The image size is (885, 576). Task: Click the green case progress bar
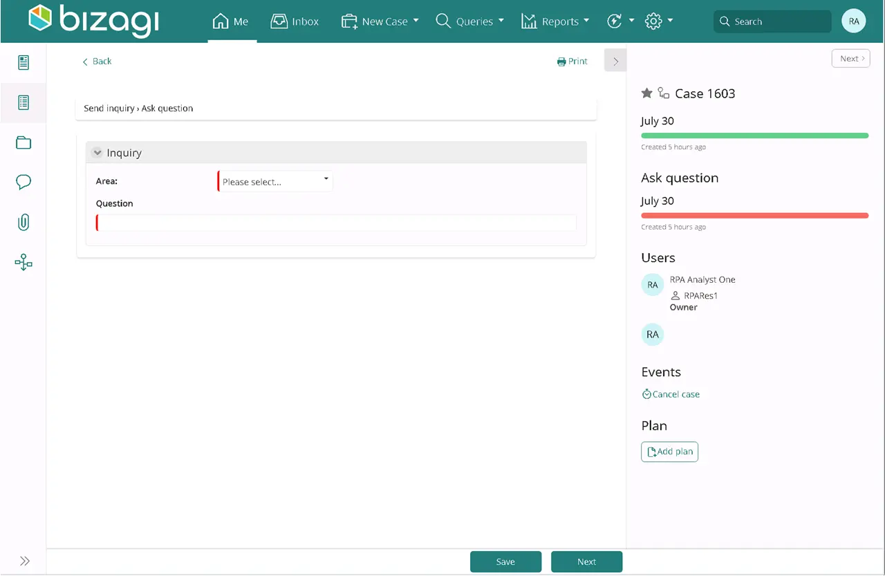(x=755, y=136)
